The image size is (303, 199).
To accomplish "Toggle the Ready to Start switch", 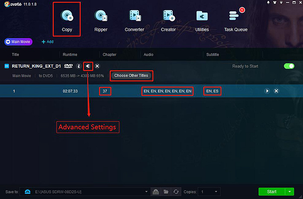I will click(x=289, y=66).
